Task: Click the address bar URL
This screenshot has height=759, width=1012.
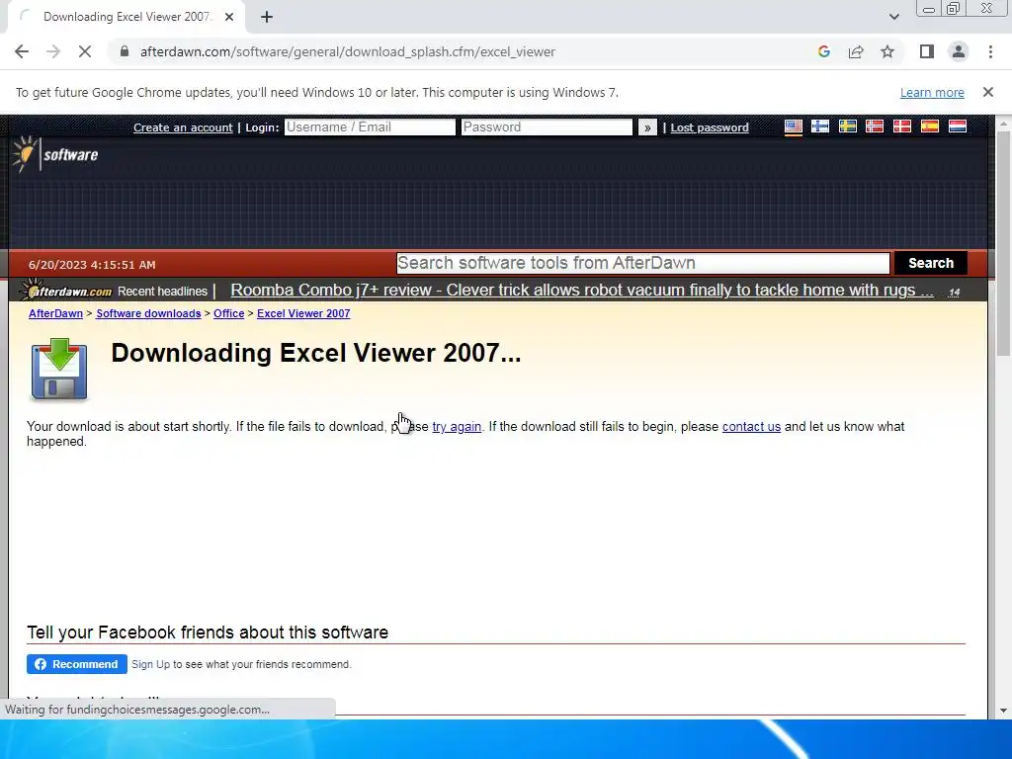Action: point(347,51)
